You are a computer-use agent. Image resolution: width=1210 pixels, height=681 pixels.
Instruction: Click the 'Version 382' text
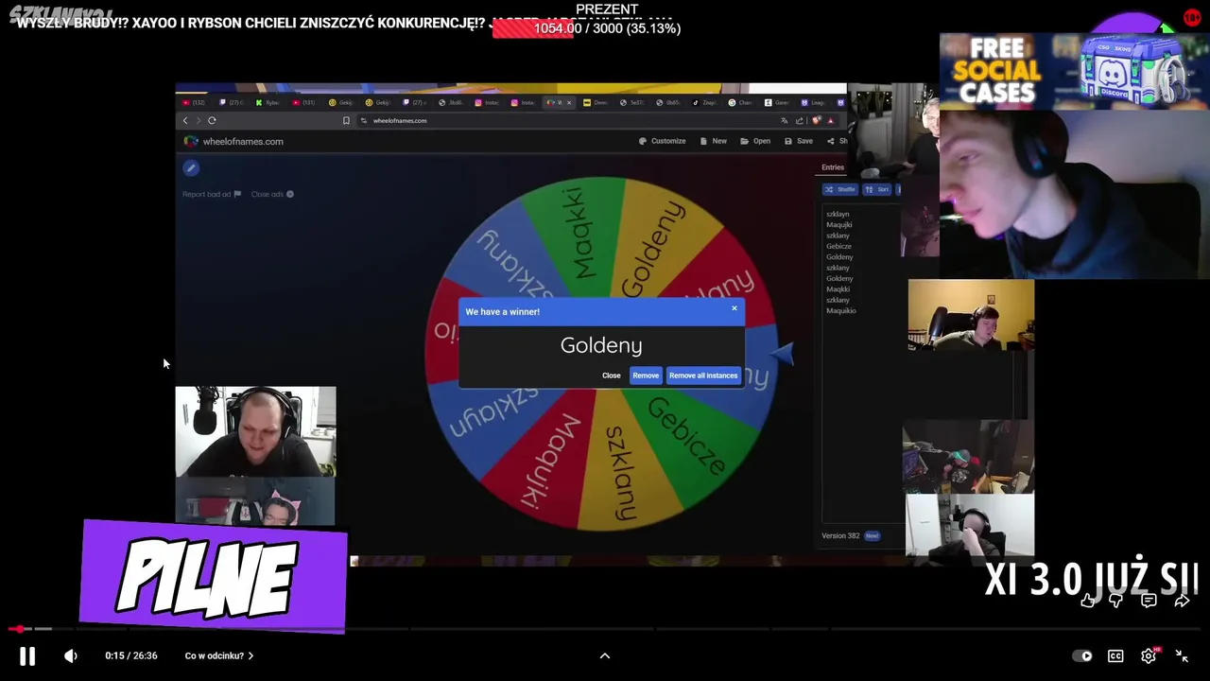[840, 535]
